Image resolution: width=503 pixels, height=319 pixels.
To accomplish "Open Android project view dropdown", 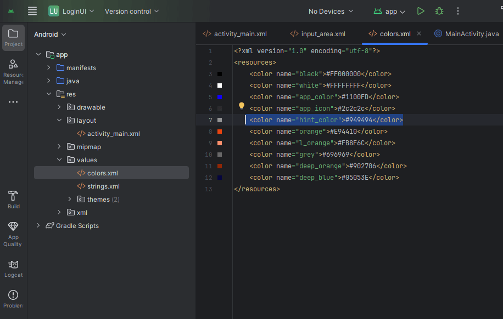I will point(50,35).
